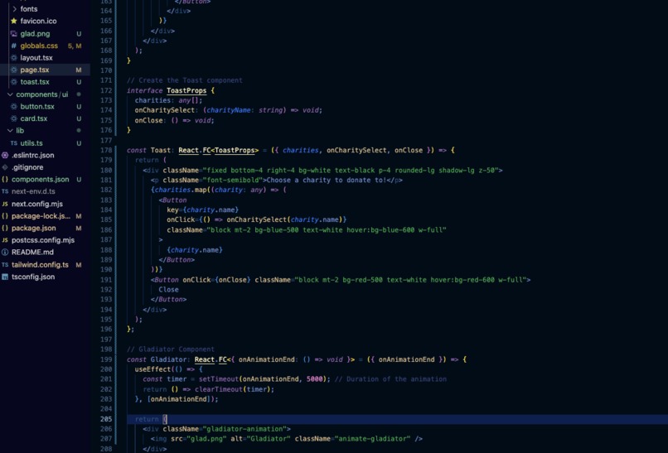Click the tsconfig.json file icon
668x453 pixels.
[5, 277]
